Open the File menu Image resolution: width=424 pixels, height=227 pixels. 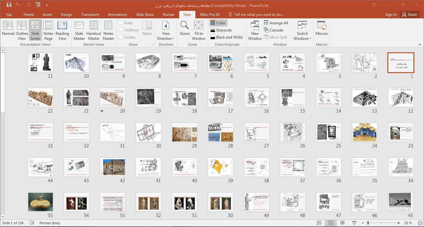click(9, 15)
